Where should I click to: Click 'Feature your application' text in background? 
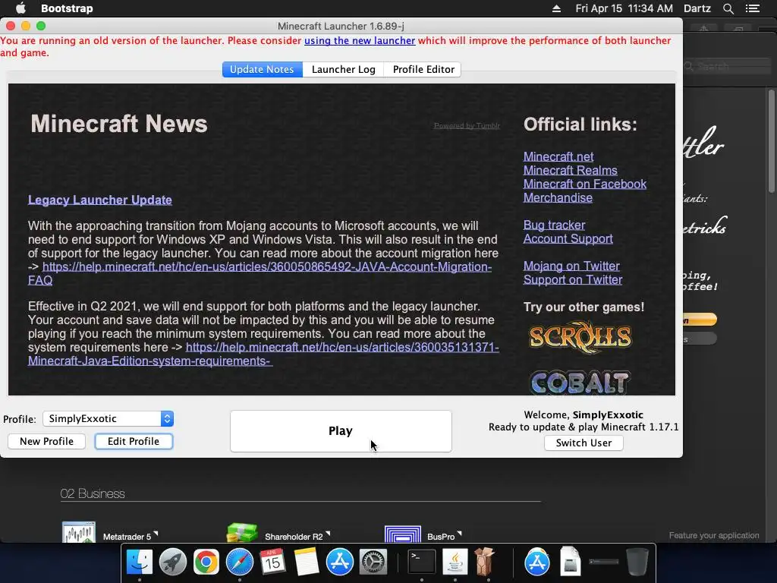tap(713, 535)
